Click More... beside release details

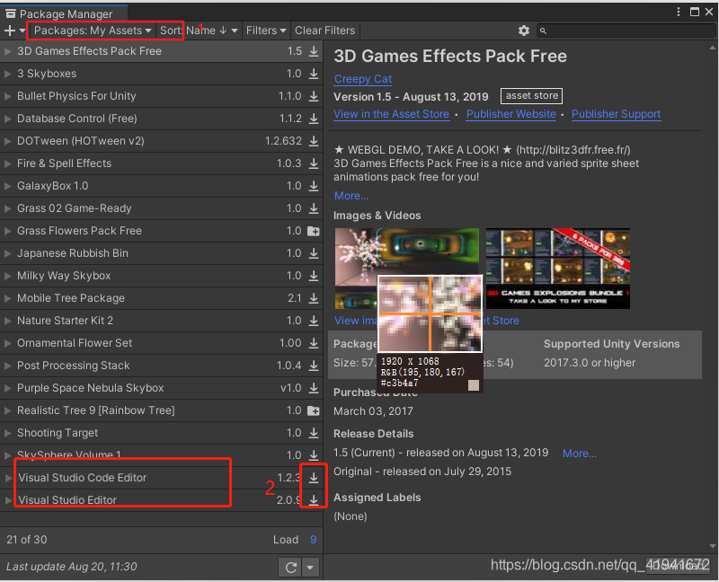[x=580, y=454]
